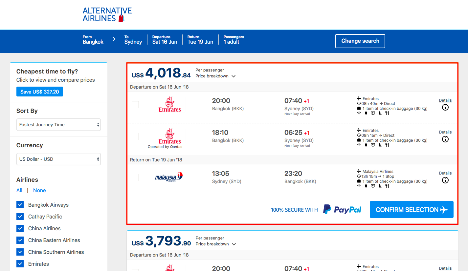Click '13h 15m → 1 Stop' text
Viewport: 468px width, 271px height.
pyautogui.click(x=378, y=177)
